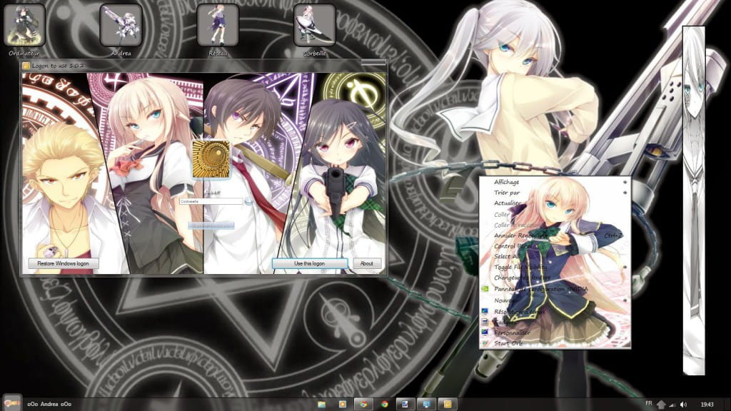Launch Google Chrome from the taskbar
The image size is (731, 411).
coord(363,403)
